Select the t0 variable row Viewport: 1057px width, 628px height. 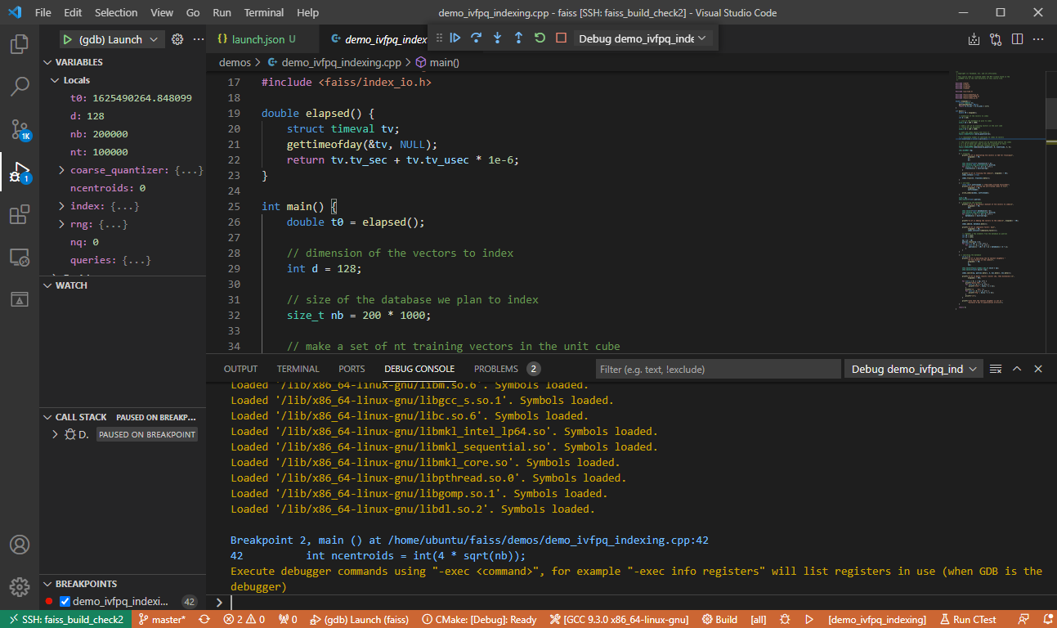(x=123, y=98)
